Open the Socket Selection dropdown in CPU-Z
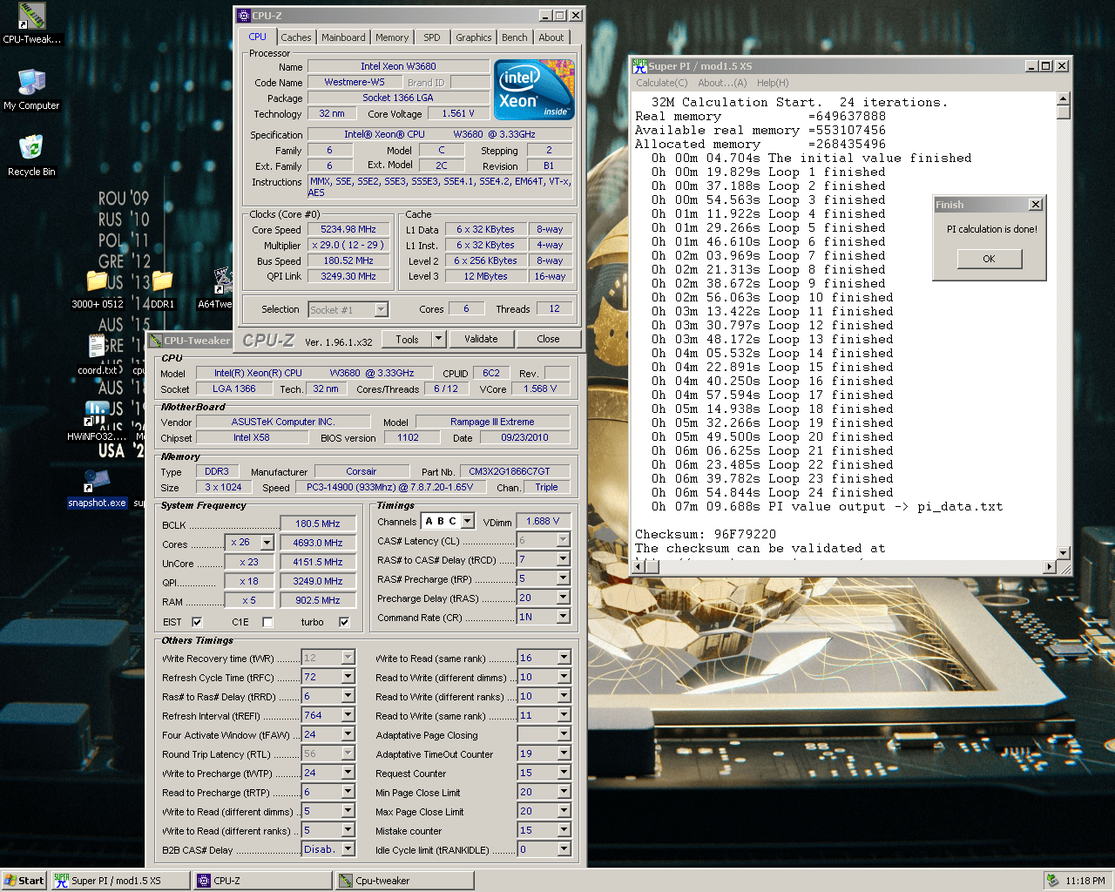This screenshot has height=892, width=1115. (x=381, y=309)
